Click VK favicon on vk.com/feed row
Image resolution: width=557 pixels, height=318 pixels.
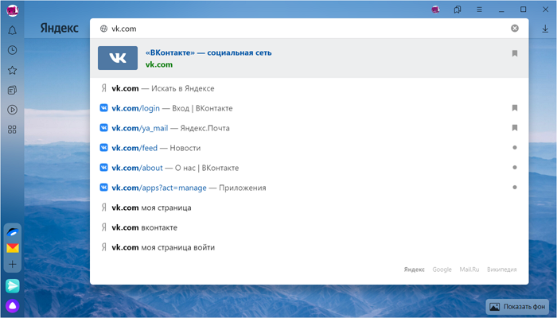point(103,148)
